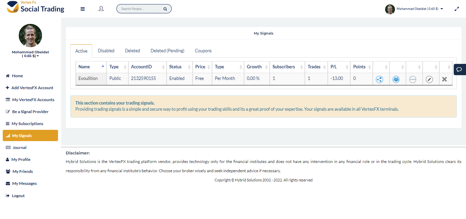The image size is (466, 219).
Task: Open the chat bubble side panel
Action: [x=460, y=69]
